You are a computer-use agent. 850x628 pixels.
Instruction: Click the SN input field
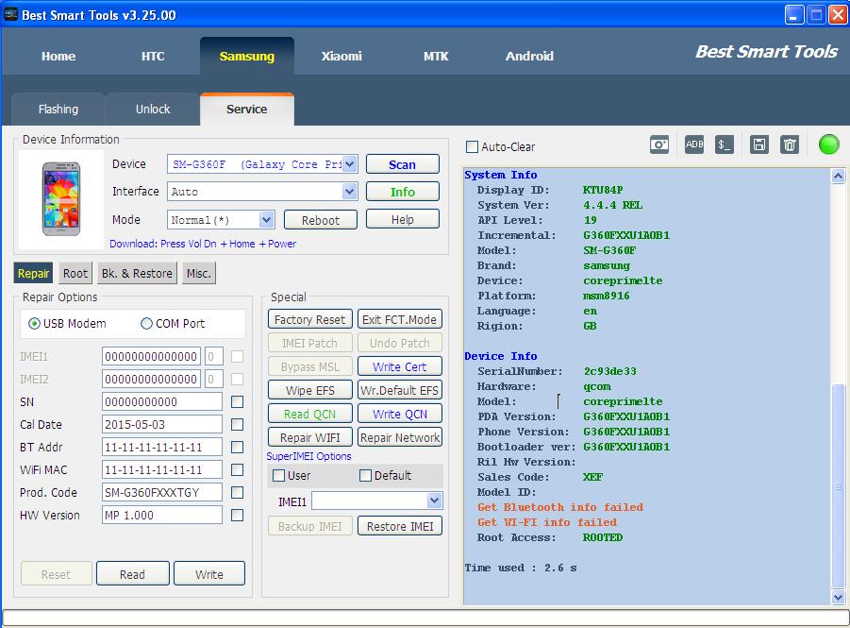tap(162, 401)
